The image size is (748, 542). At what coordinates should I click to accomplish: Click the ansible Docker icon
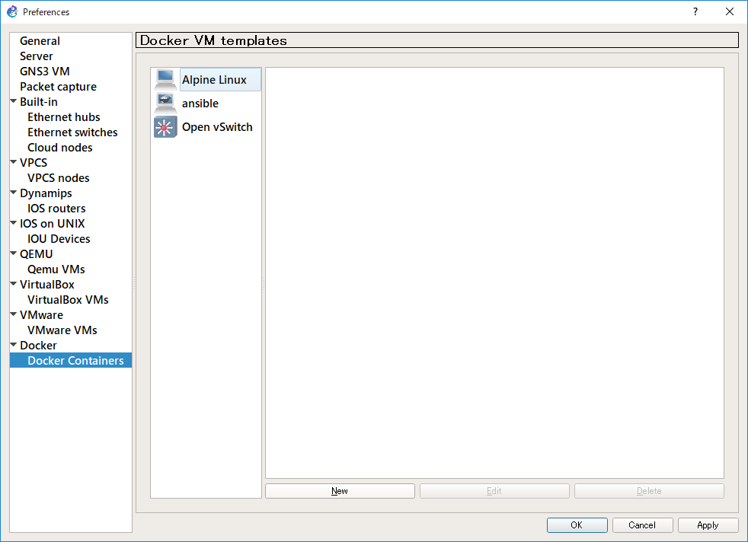pos(165,103)
